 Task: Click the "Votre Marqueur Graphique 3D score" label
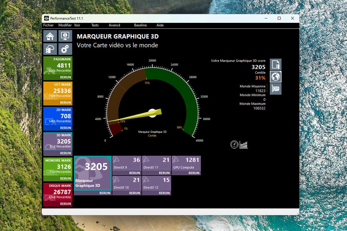point(238,61)
